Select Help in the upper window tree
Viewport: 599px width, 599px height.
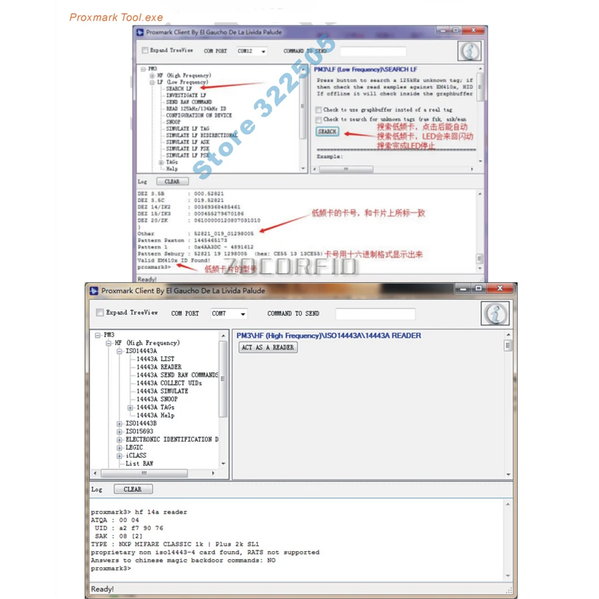click(172, 169)
